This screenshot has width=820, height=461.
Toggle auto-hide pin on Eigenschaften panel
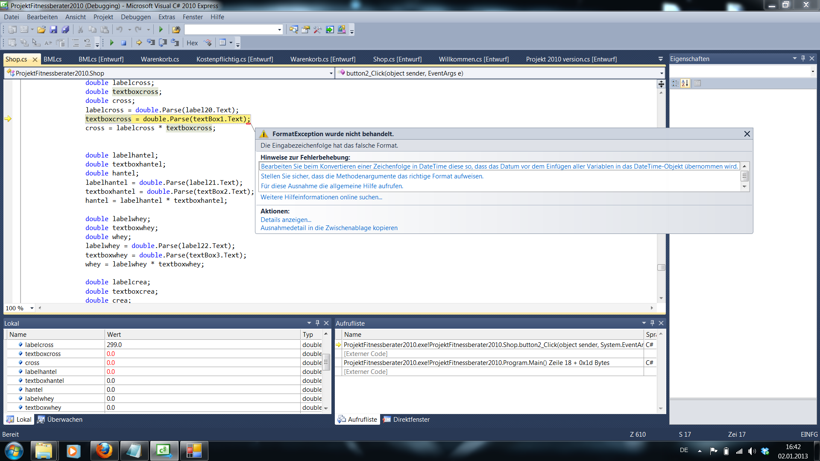[x=803, y=58]
